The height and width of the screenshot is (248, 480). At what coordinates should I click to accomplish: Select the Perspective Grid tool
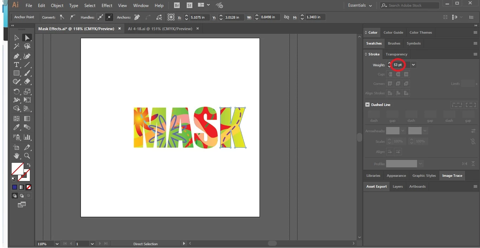(27, 108)
